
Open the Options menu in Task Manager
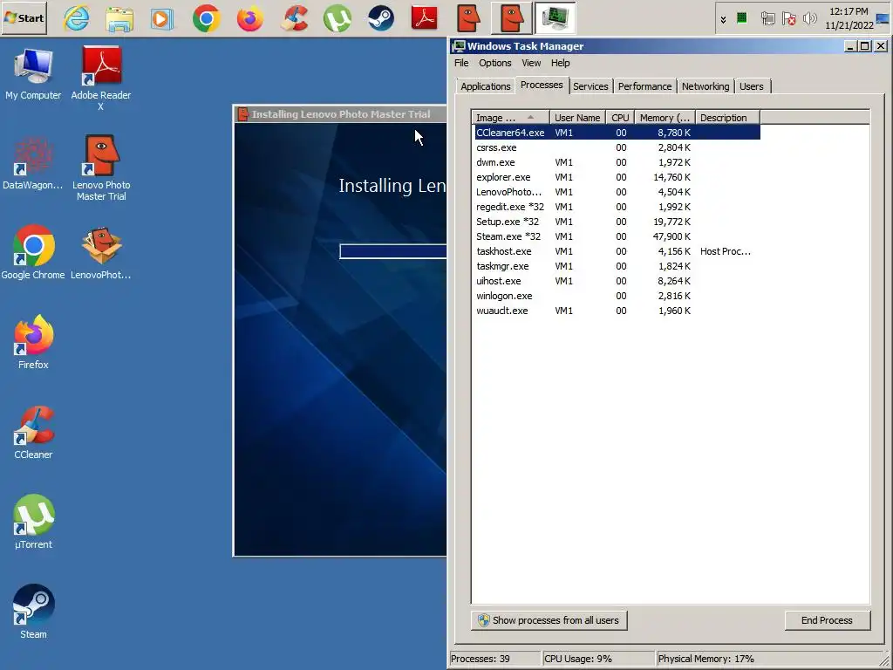click(495, 63)
